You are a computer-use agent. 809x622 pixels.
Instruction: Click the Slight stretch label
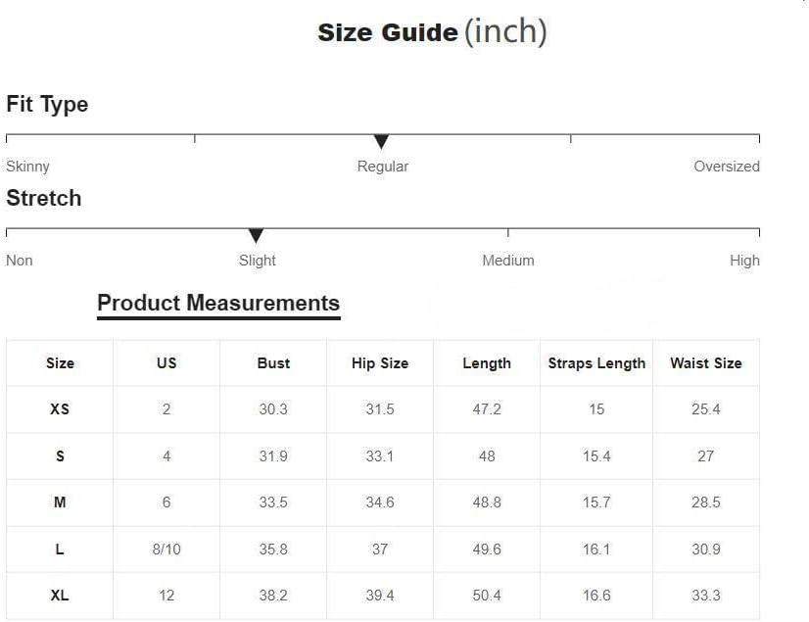pyautogui.click(x=258, y=261)
